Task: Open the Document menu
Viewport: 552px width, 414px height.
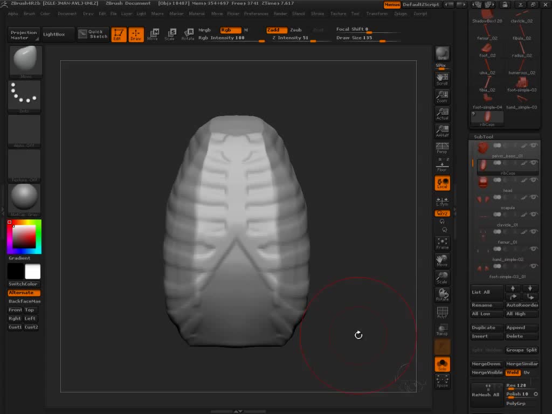Action: pos(67,13)
